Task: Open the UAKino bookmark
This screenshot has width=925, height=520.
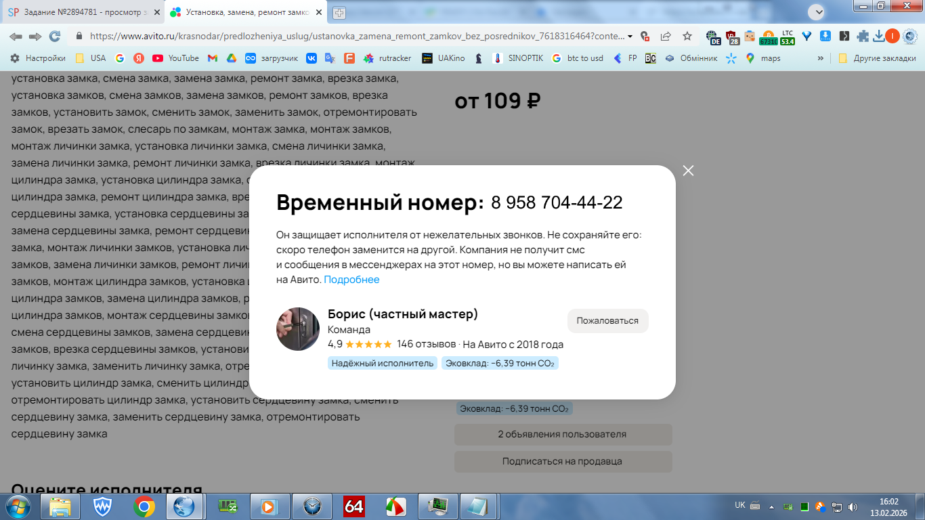Action: coord(444,58)
